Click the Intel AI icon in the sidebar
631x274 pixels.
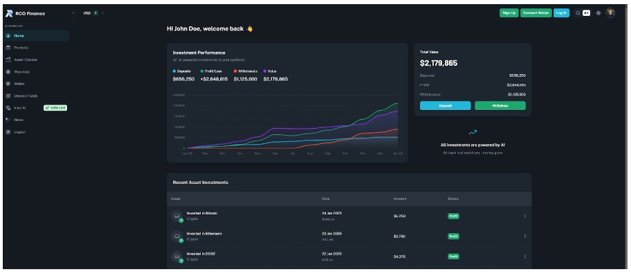click(x=8, y=108)
